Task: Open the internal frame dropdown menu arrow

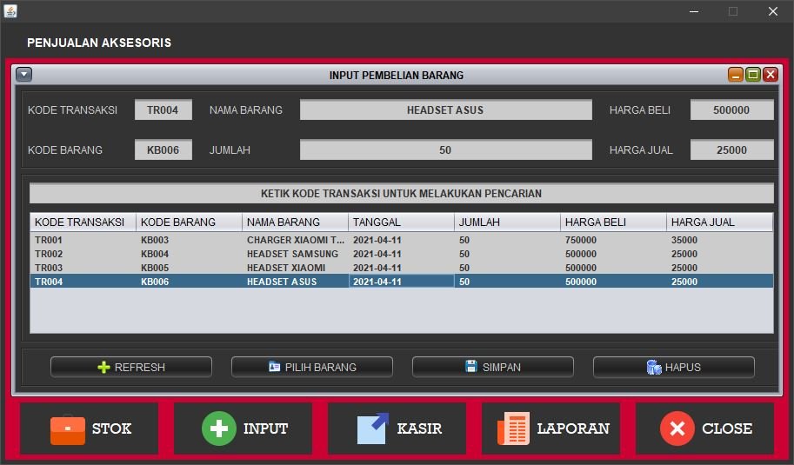Action: pyautogui.click(x=23, y=75)
